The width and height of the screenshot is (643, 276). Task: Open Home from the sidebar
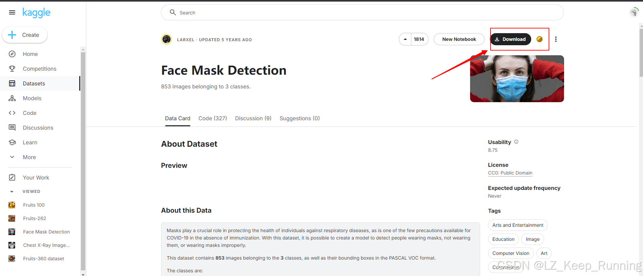pyautogui.click(x=30, y=54)
